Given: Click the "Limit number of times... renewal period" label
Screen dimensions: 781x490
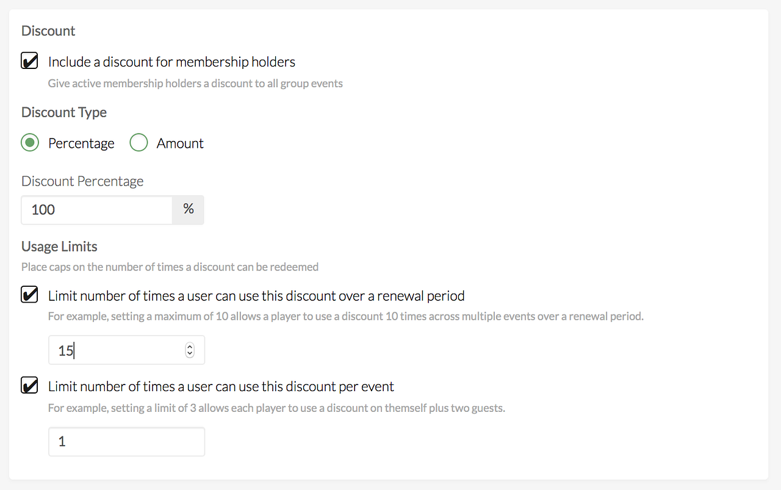Looking at the screenshot, I should (256, 296).
